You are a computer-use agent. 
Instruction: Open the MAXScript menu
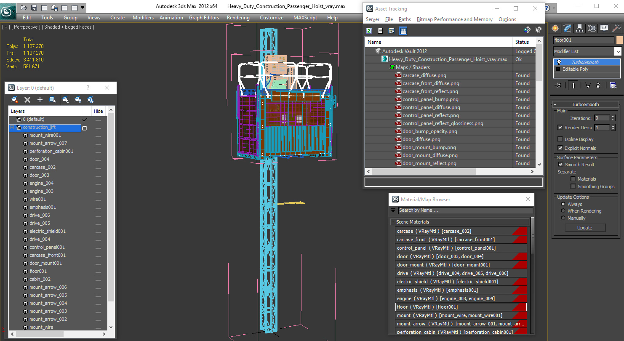(x=306, y=18)
